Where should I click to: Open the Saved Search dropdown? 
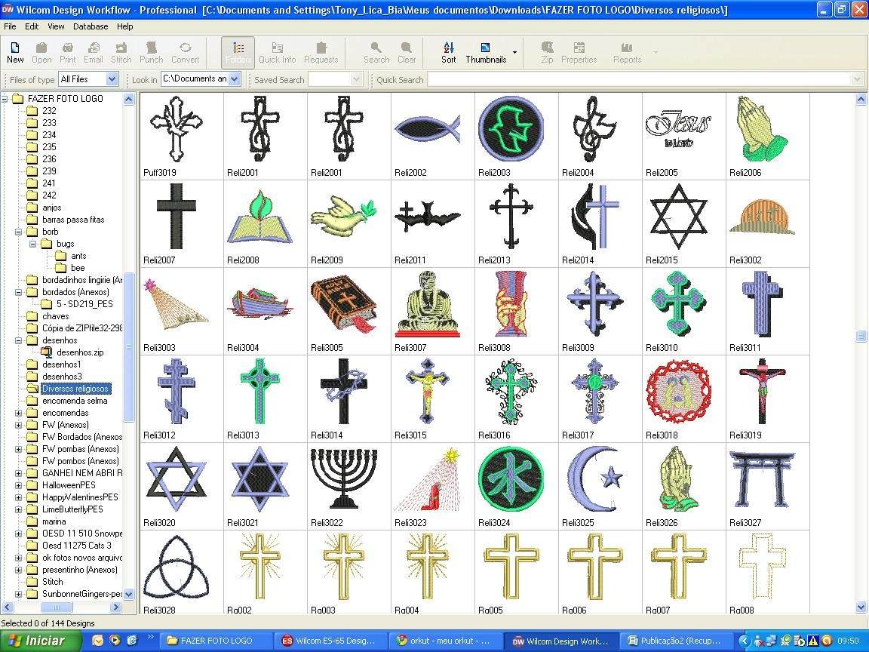356,79
